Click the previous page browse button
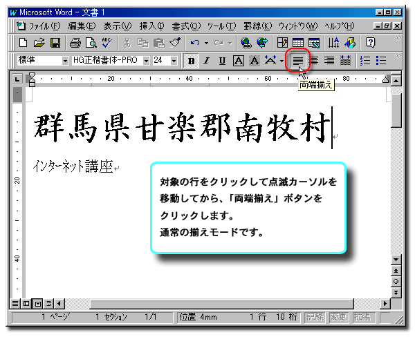The image size is (415, 337). [x=396, y=271]
